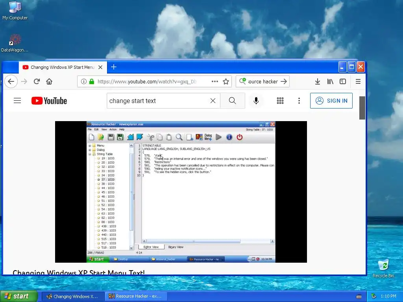
Task: Close the Changing Windows XP Start Menu tab
Action: coord(100,67)
